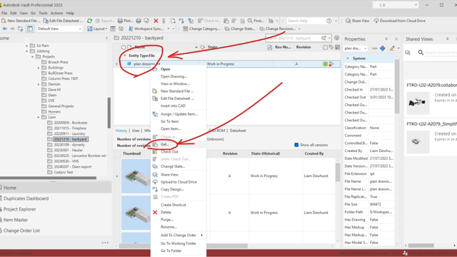Click the Change State toolbar icon
This screenshot has height=257, width=457.
tap(227, 29)
